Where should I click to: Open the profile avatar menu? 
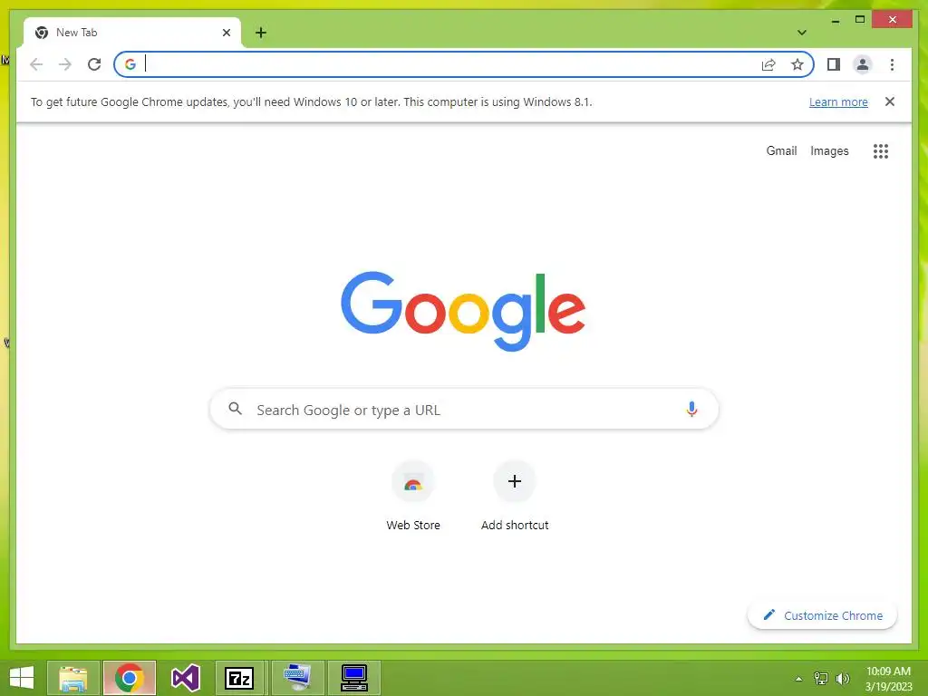(x=863, y=64)
